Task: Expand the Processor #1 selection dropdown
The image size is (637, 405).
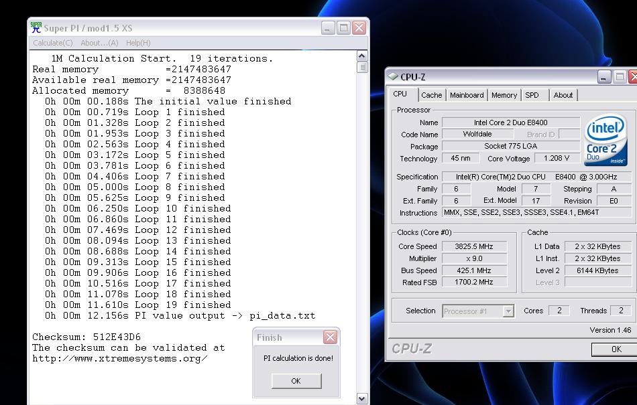Action: point(508,311)
